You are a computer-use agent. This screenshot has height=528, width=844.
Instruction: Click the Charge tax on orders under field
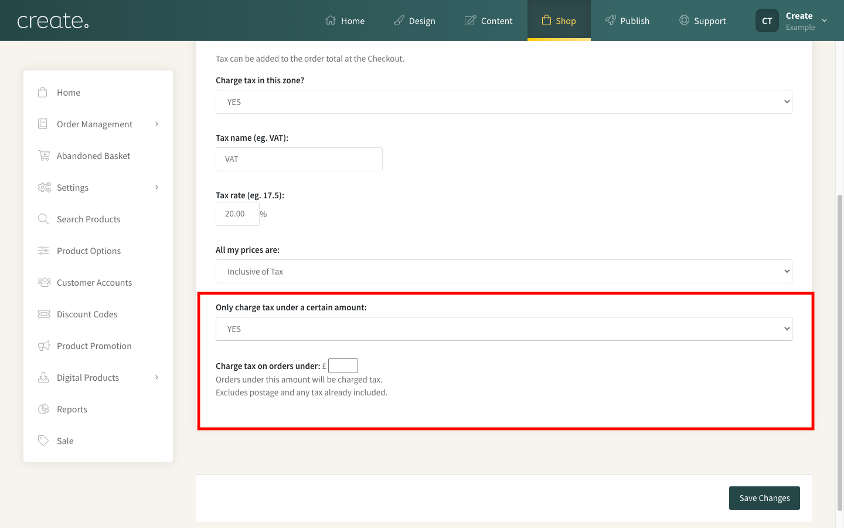coord(343,365)
